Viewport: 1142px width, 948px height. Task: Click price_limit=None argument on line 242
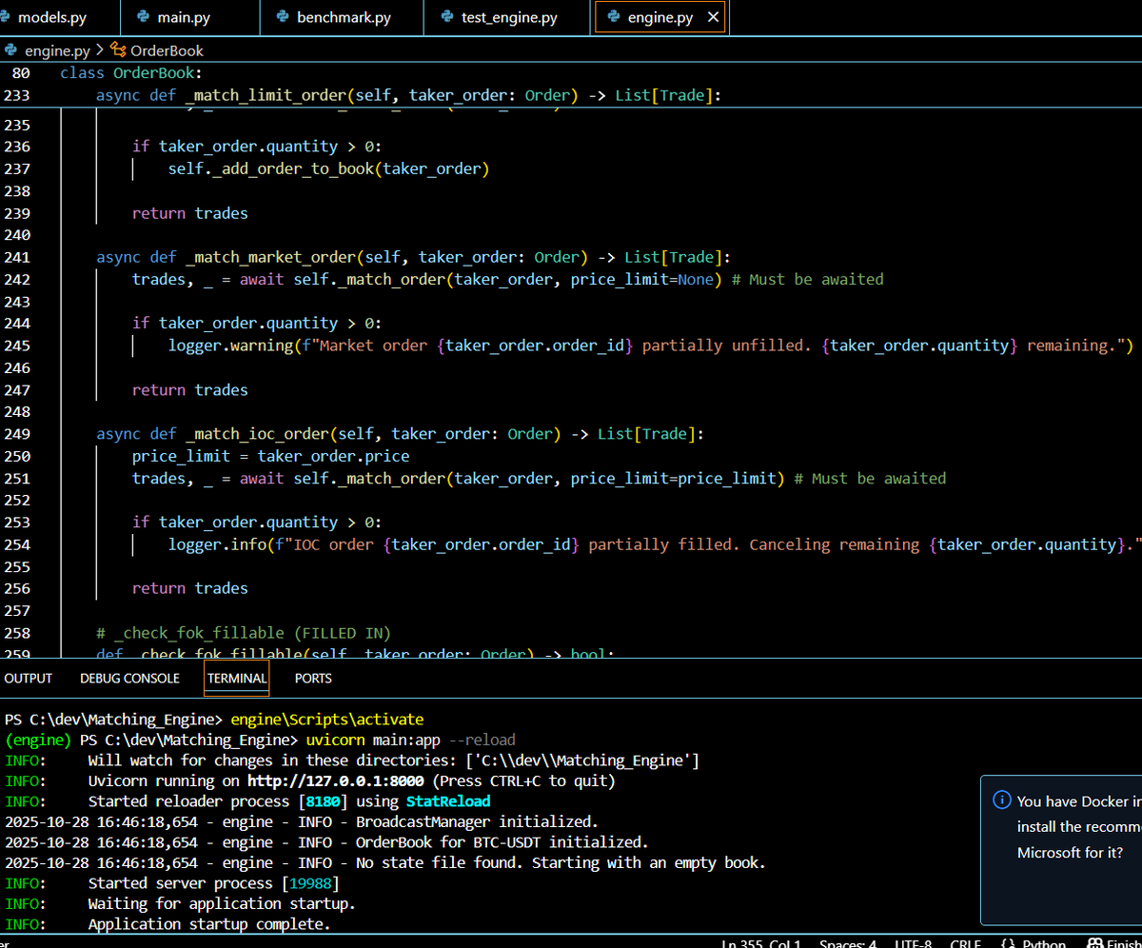[641, 279]
